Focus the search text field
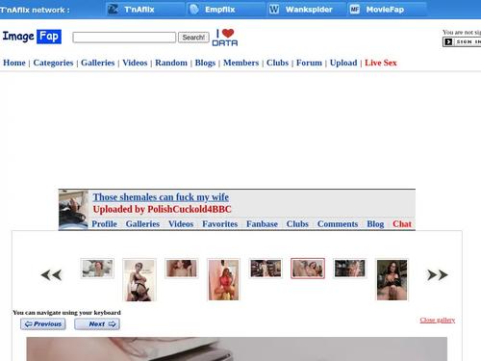Image resolution: width=481 pixels, height=361 pixels. point(124,38)
